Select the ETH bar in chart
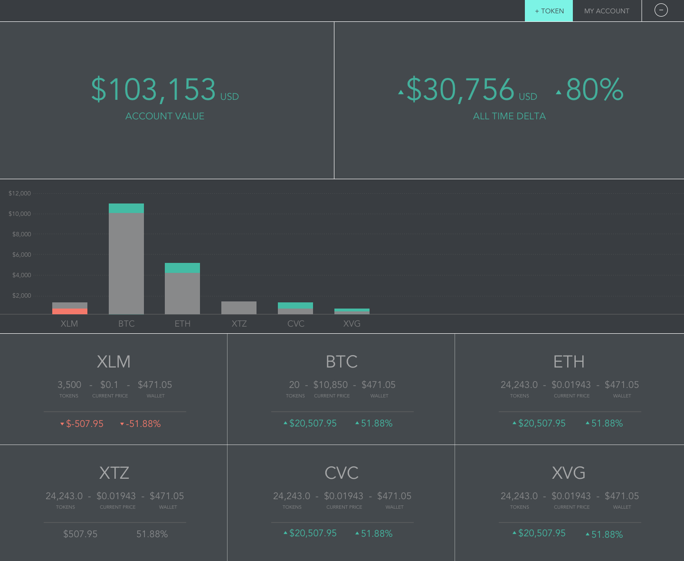The image size is (684, 561). pos(182,289)
